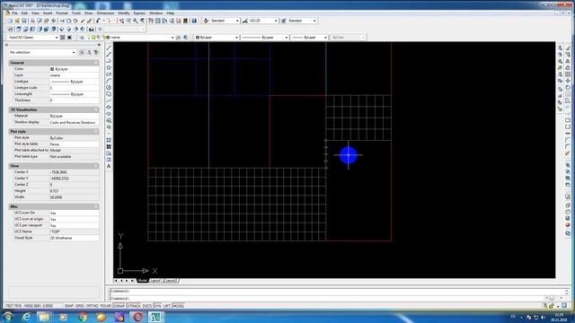Collapse the View section header
Screen dimensions: 575x323
click(x=96, y=166)
